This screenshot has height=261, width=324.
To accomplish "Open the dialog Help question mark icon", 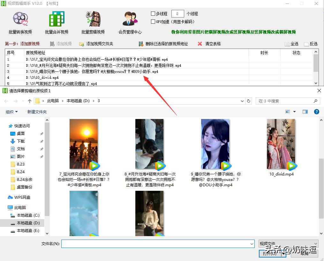I will pos(316,111).
